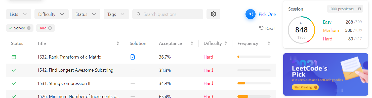Open 1531. String Compression II problem

[64, 83]
